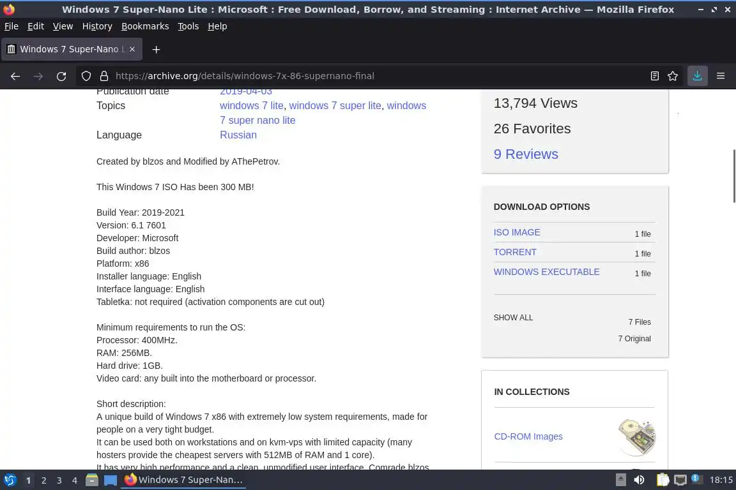This screenshot has height=490, width=736.
Task: View site security padlock info
Action: click(104, 76)
